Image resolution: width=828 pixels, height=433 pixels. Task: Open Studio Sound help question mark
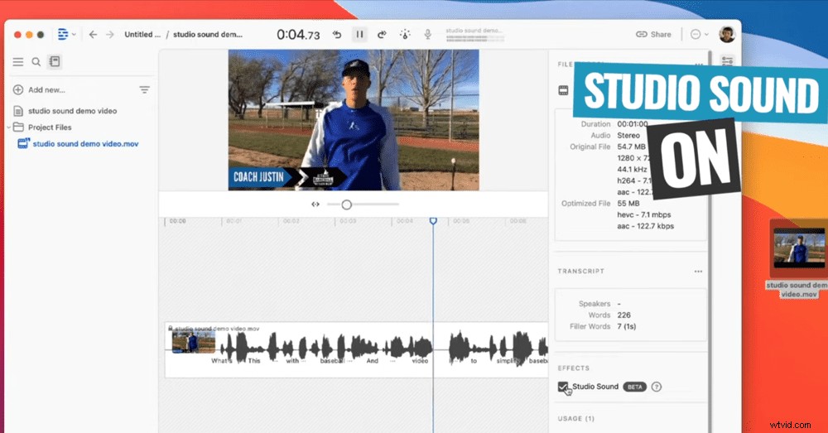tap(657, 387)
